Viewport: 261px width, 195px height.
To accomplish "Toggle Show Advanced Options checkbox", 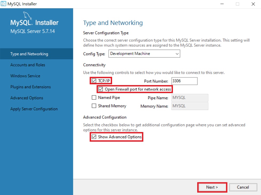I will [x=94, y=137].
